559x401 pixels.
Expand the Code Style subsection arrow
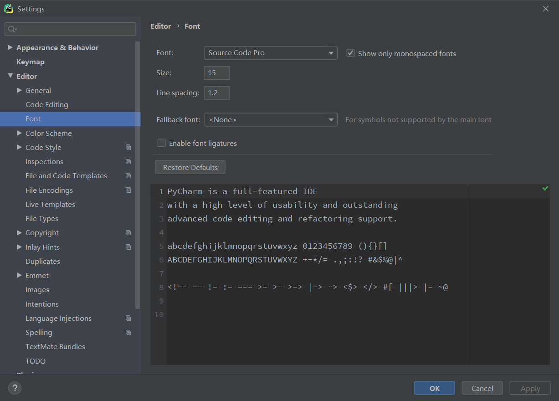pyautogui.click(x=19, y=147)
